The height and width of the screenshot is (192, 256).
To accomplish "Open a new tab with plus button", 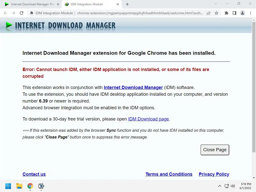I will tap(127, 4).
